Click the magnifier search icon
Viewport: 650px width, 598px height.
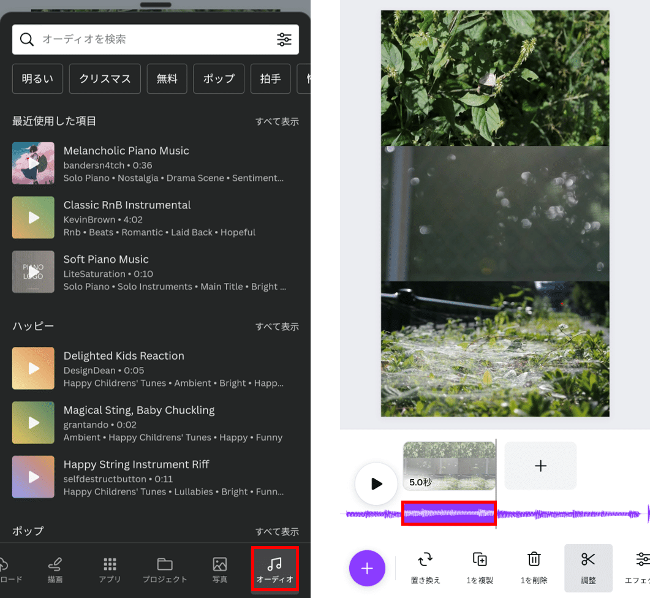tap(27, 39)
